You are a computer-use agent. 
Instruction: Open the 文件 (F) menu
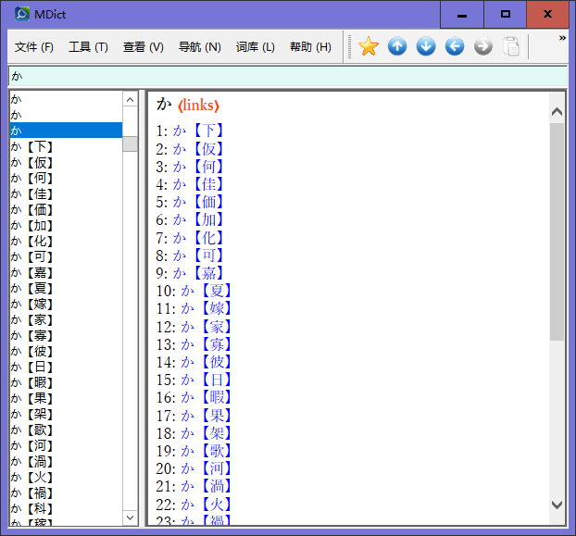(x=33, y=47)
